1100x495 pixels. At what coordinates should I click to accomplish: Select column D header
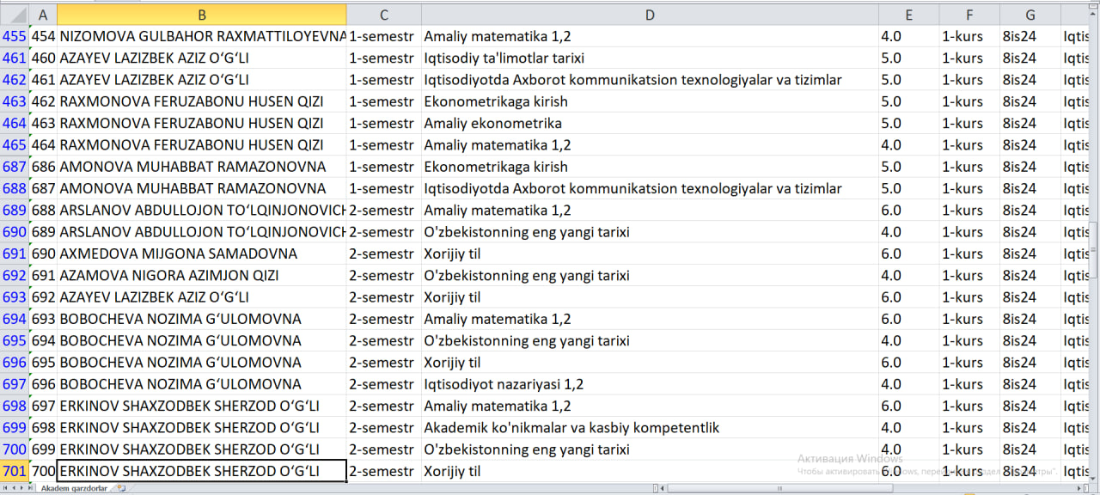pyautogui.click(x=650, y=15)
